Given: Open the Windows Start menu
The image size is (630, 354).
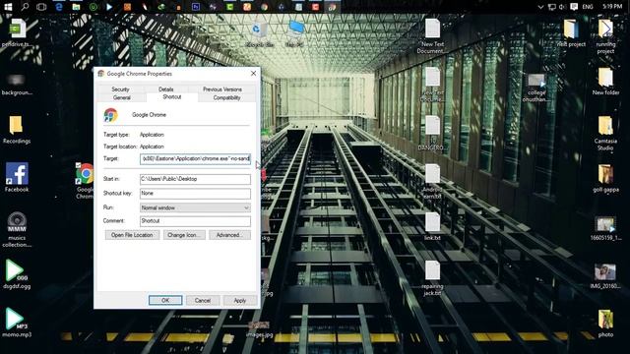Looking at the screenshot, I should pos(8,7).
